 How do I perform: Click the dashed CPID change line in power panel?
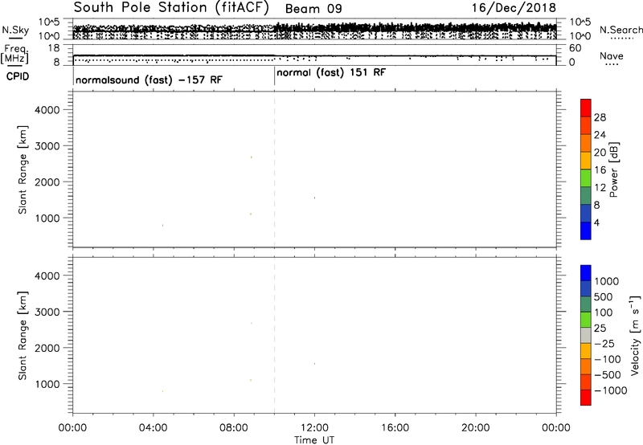coord(274,169)
